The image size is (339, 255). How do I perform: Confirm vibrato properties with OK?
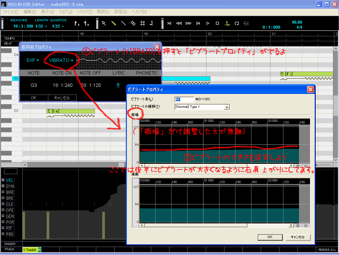(x=270, y=237)
